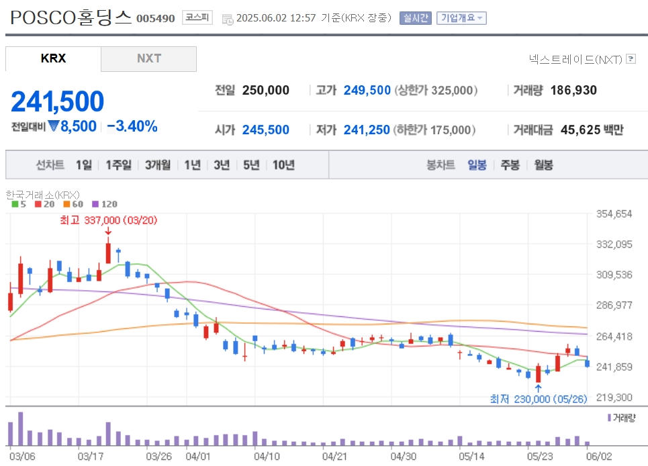Click the green 5-day moving average swatch
This screenshot has height=466, width=648.
(15, 204)
